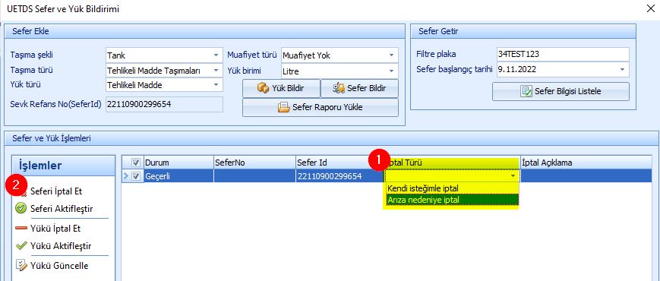Screen dimensions: 660x281
Task: Click the Sefer Raporu Yükle button
Action: [x=321, y=107]
